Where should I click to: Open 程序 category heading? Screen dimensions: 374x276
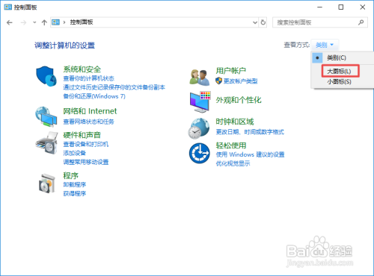tap(70, 175)
